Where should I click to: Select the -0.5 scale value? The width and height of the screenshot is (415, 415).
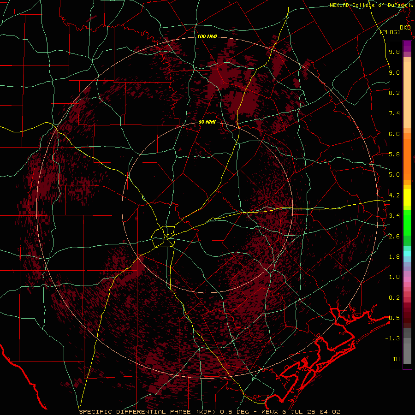pos(392,318)
